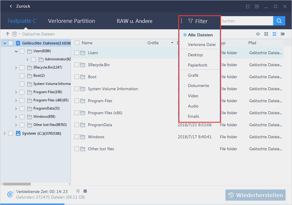Viewport: 292px width, 205px height.
Task: Go up one folder level arrow
Action: [x=8, y=34]
